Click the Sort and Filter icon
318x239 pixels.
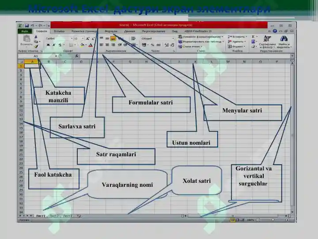point(267,39)
